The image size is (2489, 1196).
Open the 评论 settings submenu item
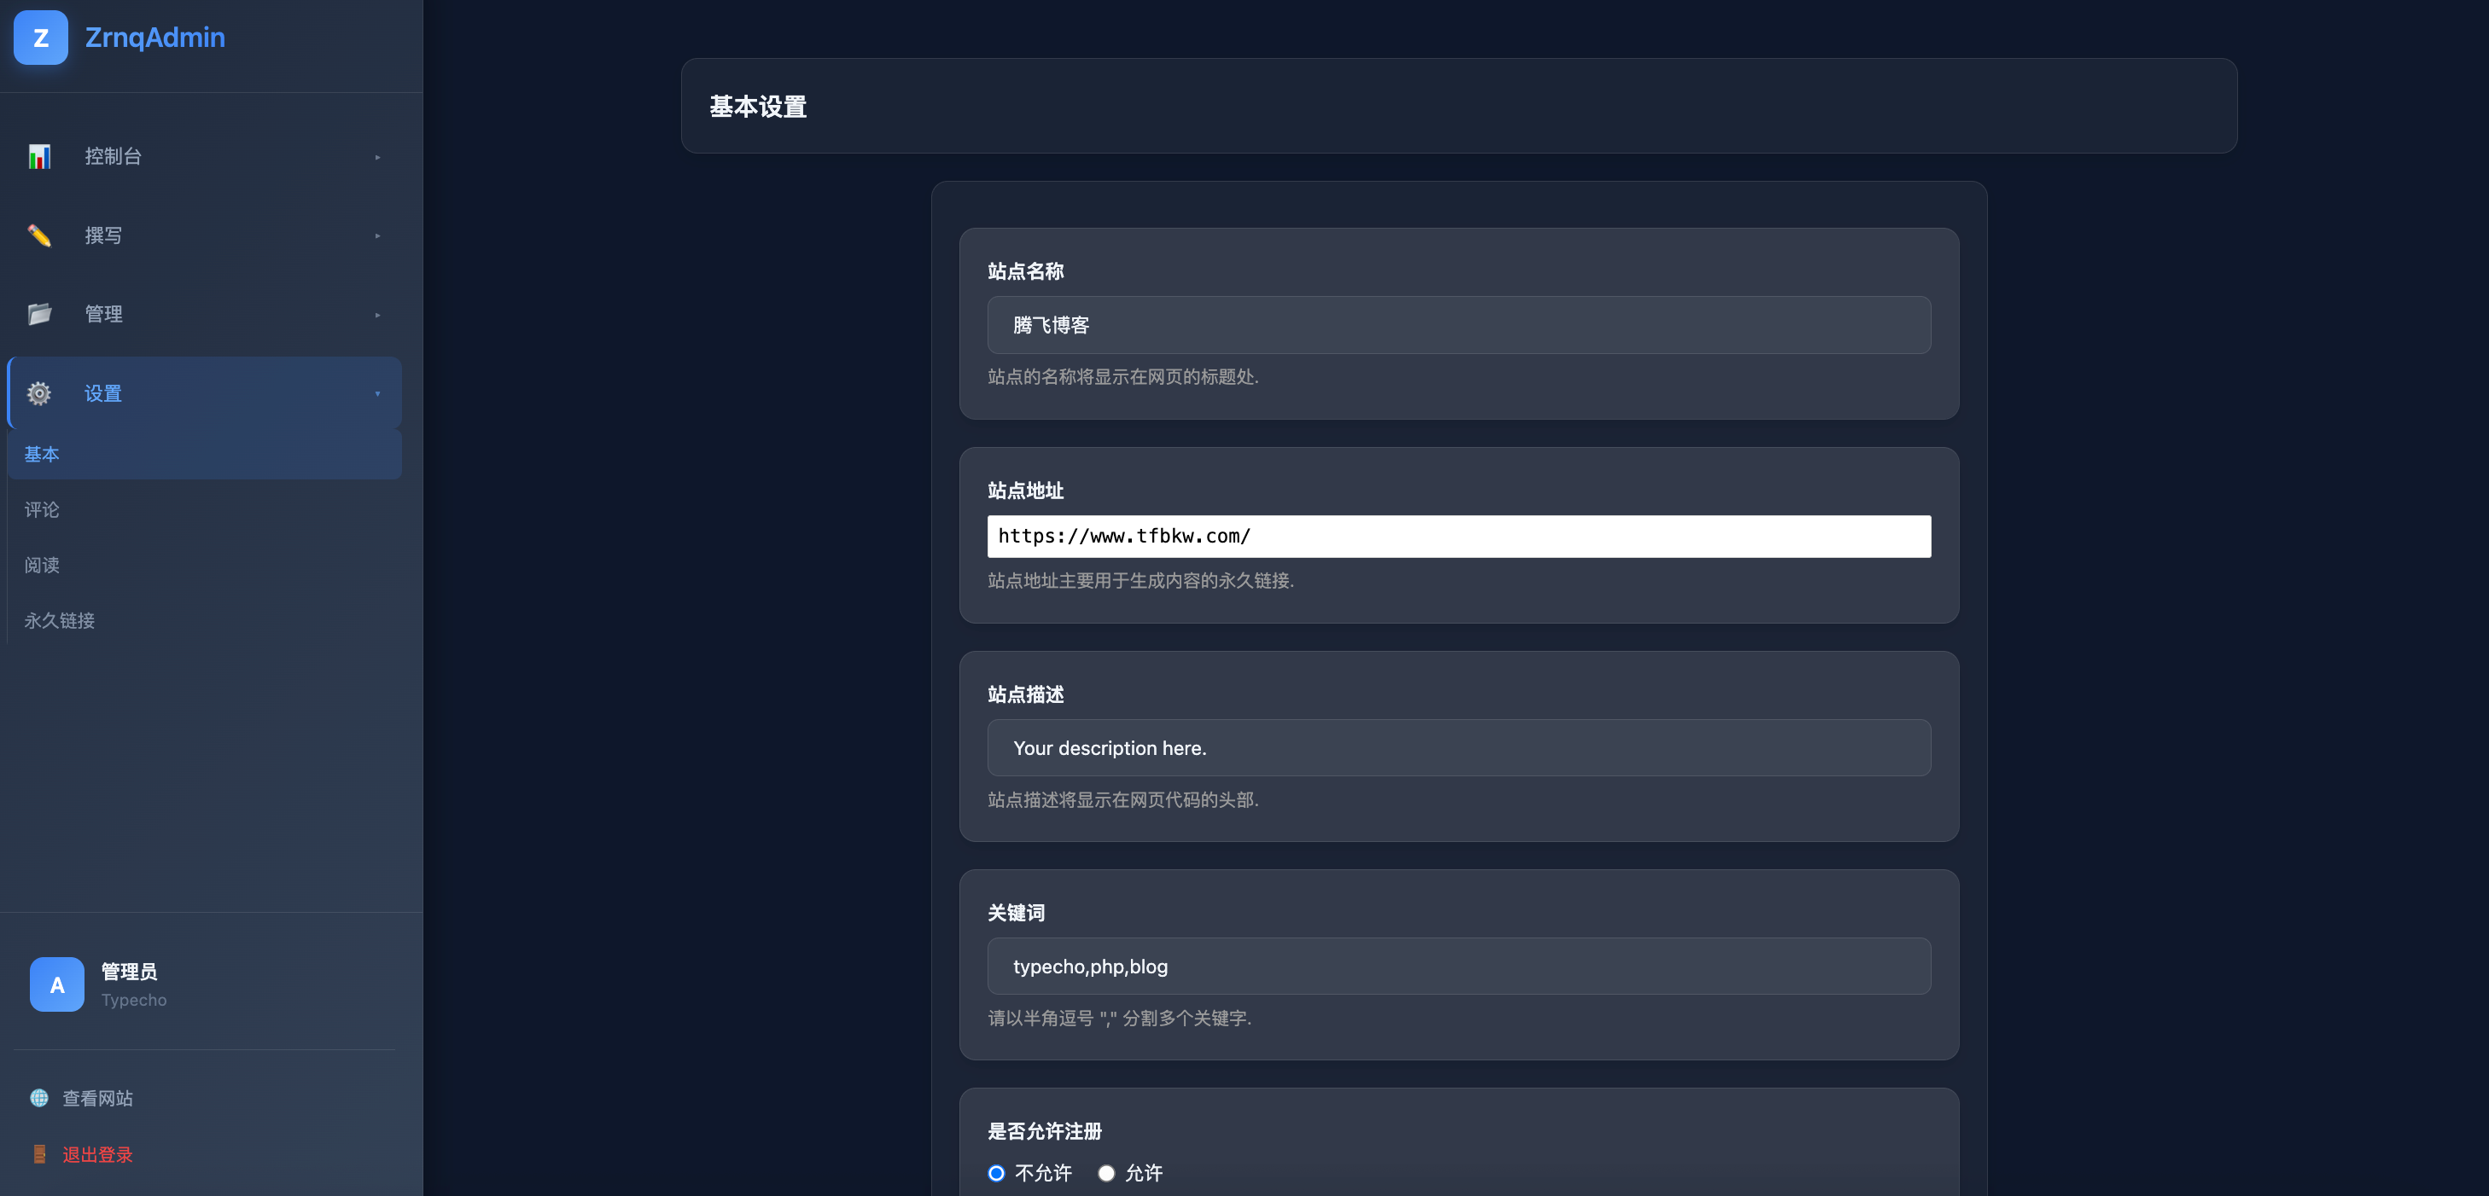point(42,509)
